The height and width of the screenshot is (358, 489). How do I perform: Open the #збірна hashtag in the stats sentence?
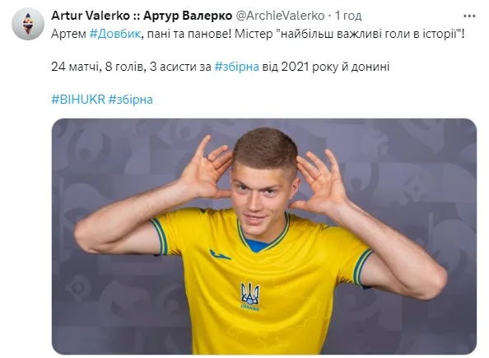[x=237, y=67]
